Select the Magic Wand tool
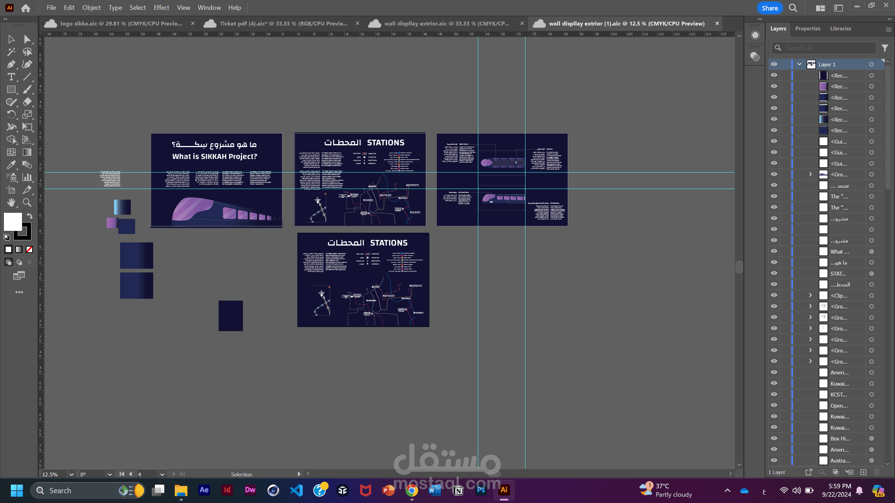The width and height of the screenshot is (895, 503). pyautogui.click(x=11, y=52)
